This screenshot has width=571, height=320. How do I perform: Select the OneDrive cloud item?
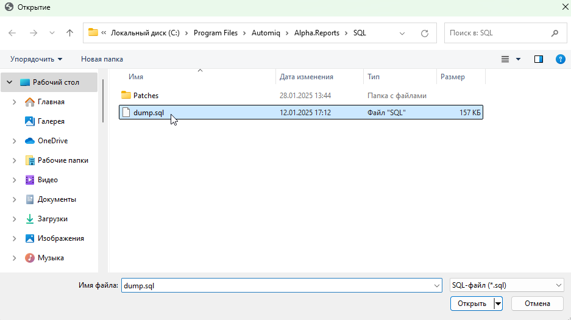(x=52, y=141)
